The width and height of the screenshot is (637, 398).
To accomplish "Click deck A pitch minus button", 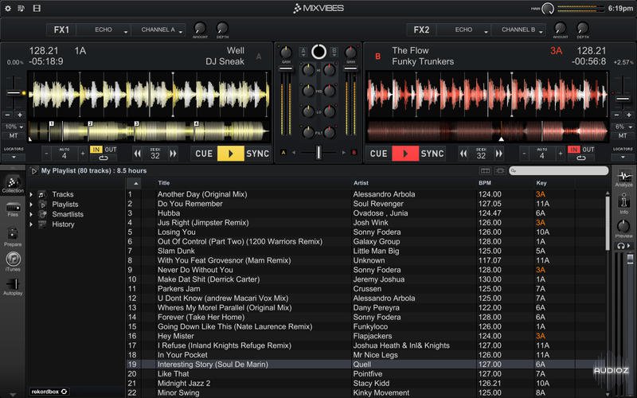I will (7, 115).
